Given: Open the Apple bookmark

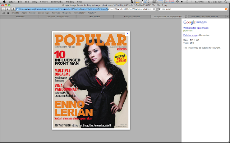Looking at the screenshot, I should click(x=24, y=13).
